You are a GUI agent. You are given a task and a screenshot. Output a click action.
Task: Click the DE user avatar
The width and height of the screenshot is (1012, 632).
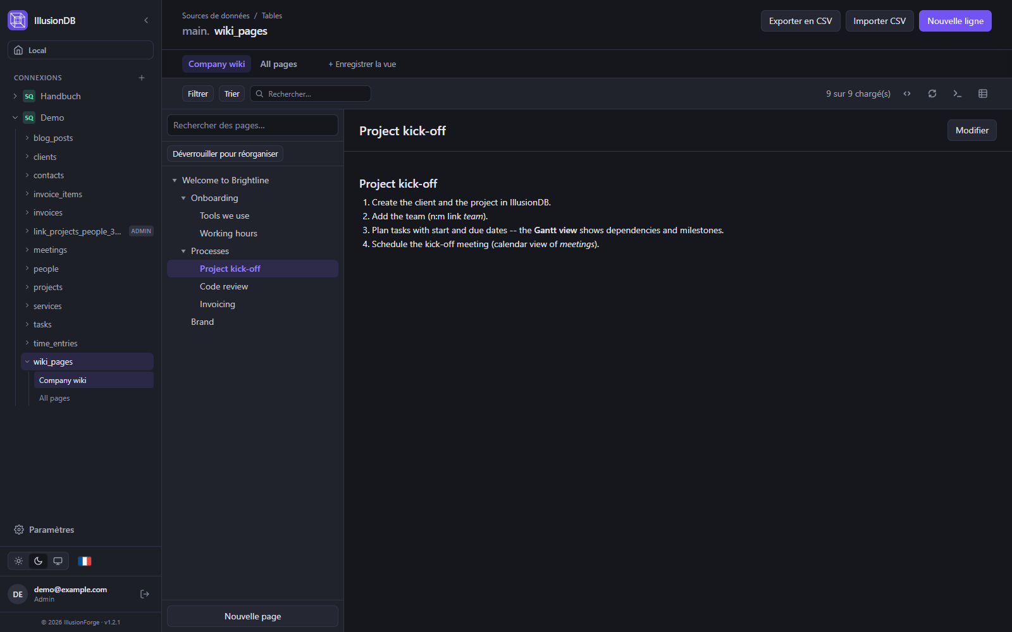pyautogui.click(x=18, y=594)
